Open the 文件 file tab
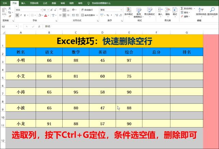This screenshot has width=219, height=149. point(5,3)
